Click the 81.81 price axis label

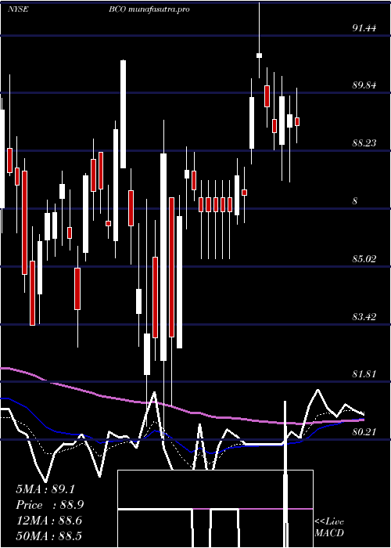364,374
